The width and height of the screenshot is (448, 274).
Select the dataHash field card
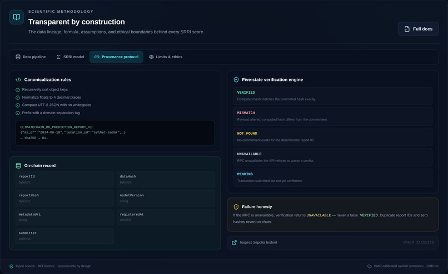[x=166, y=179]
